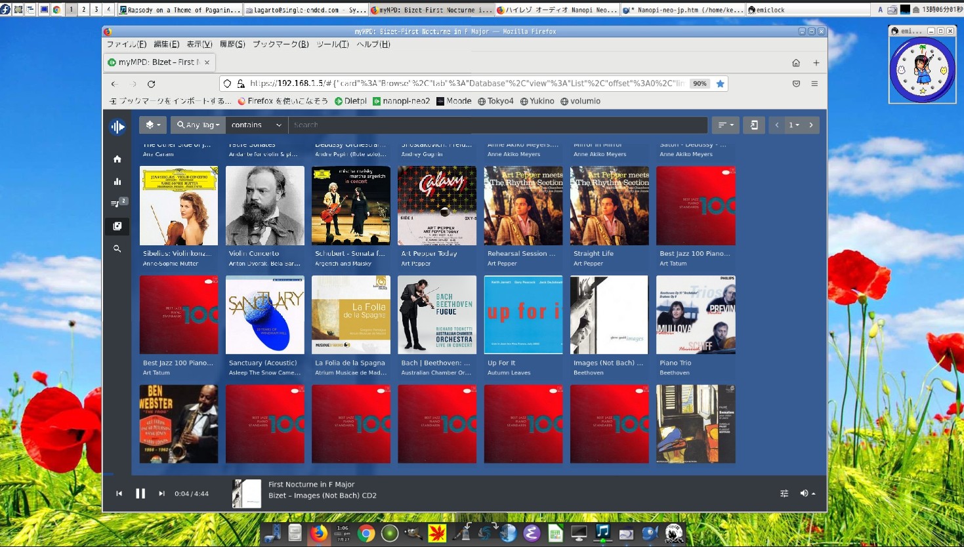Image resolution: width=964 pixels, height=547 pixels.
Task: Toggle the bookmark star in the address bar
Action: (x=721, y=83)
